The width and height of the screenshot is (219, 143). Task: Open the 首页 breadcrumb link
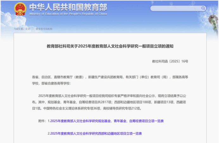coord(28,29)
